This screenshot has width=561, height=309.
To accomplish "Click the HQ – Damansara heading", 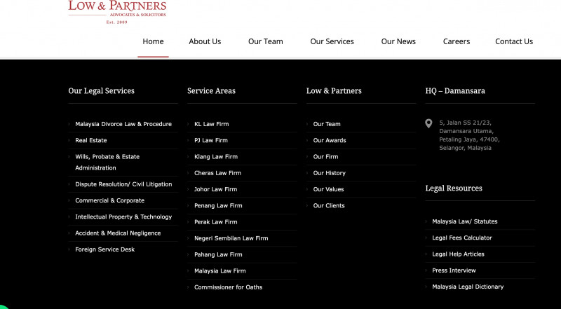I will (455, 91).
